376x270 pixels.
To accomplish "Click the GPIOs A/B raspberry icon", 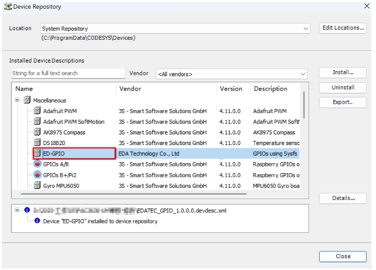I will point(37,164).
